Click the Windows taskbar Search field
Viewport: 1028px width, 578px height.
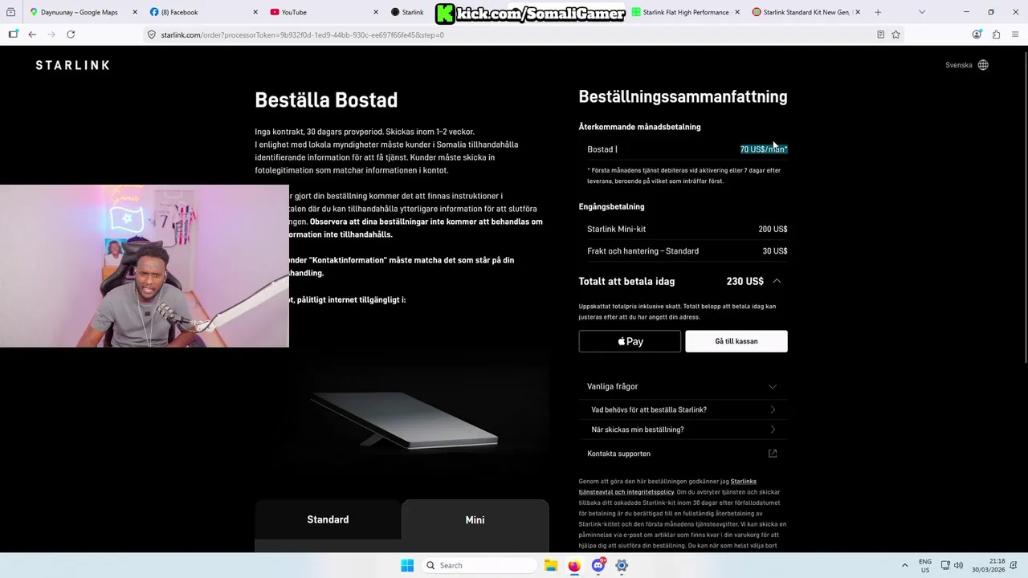pyautogui.click(x=479, y=565)
